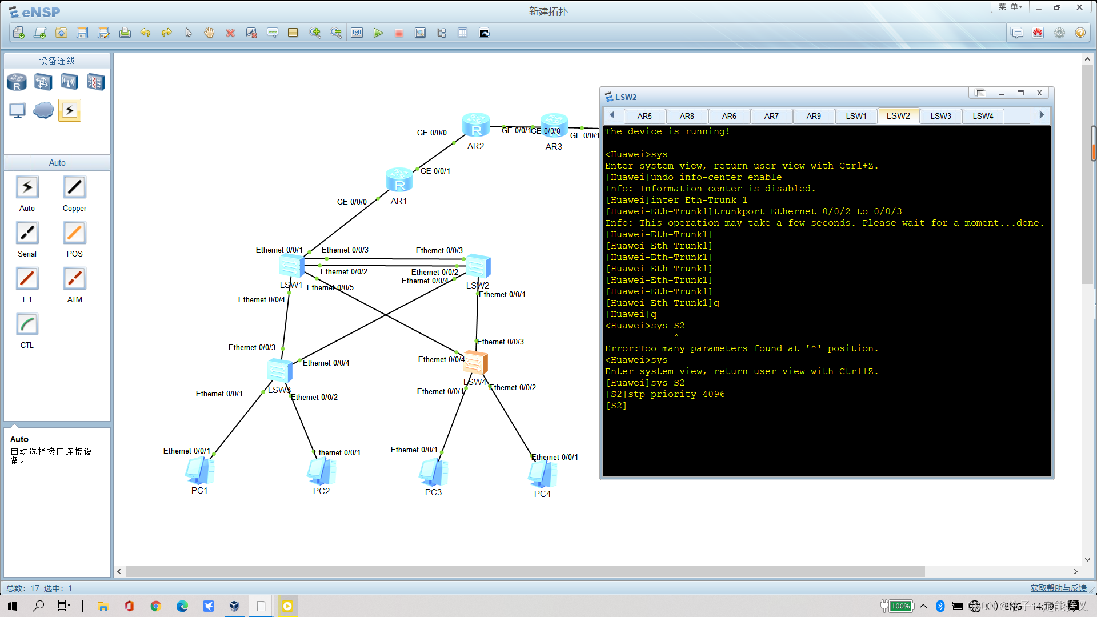Click the save topology floppy icon
Viewport: 1097px width, 617px height.
(x=82, y=33)
